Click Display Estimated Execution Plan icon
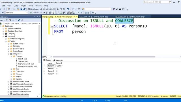 point(47,12)
